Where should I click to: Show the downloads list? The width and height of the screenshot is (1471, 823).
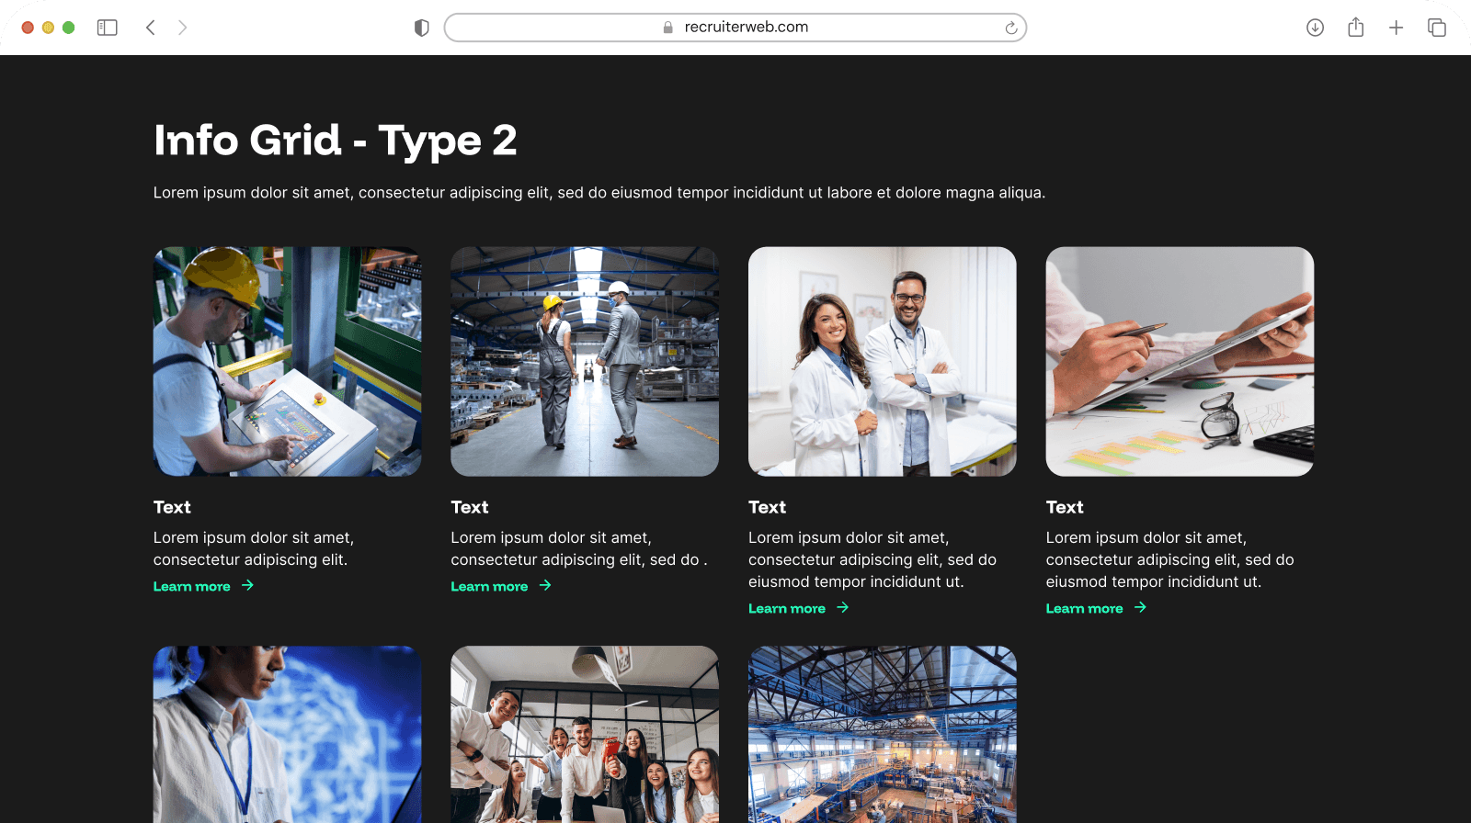(x=1315, y=28)
